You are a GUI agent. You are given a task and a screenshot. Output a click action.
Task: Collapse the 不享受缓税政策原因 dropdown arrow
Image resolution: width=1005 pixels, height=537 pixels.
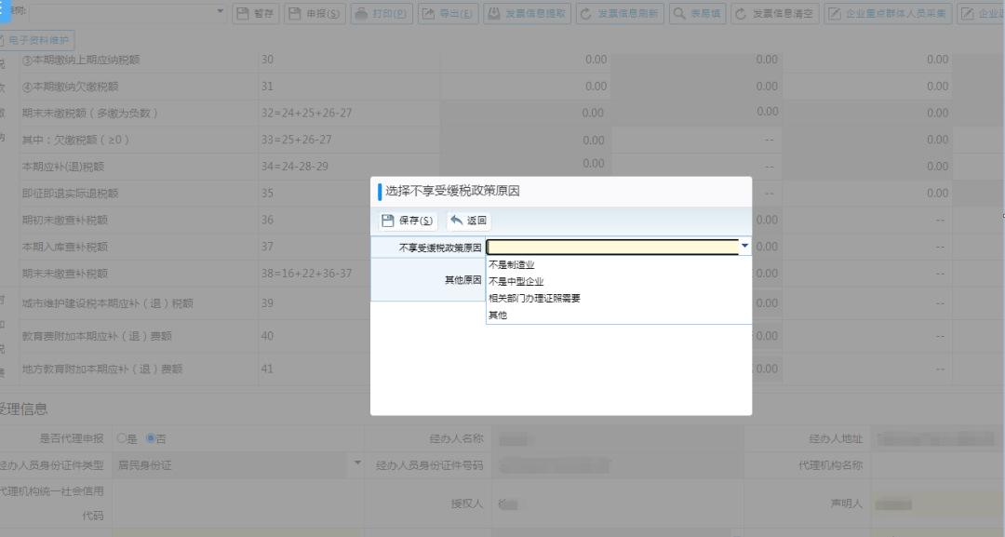pos(744,246)
